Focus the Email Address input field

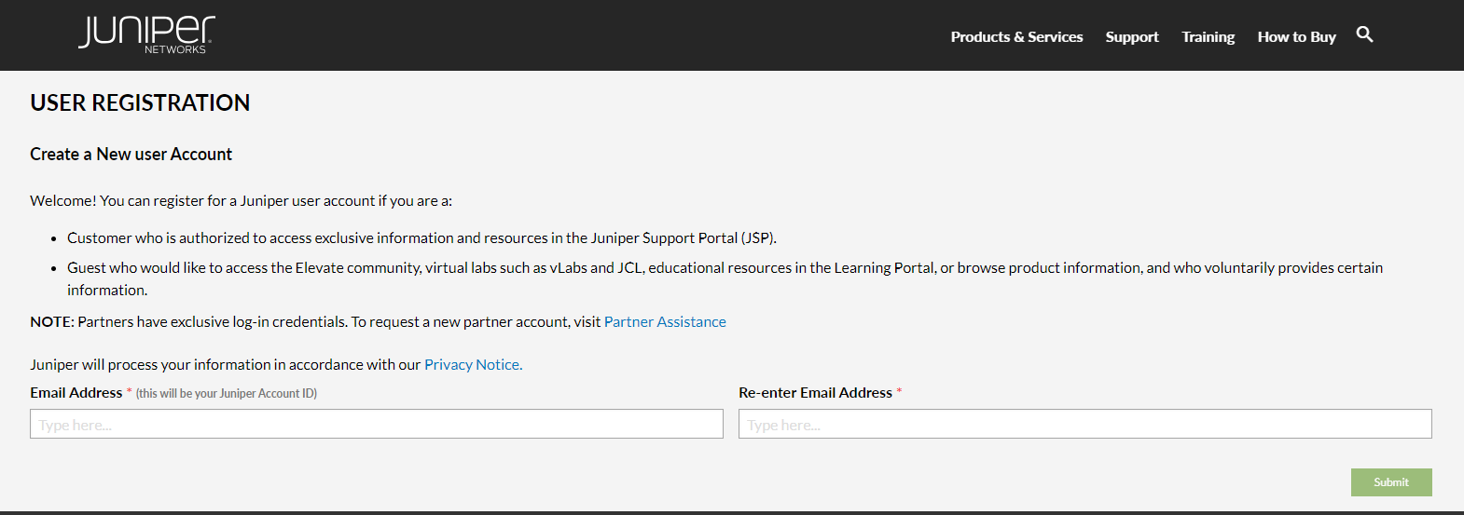pyautogui.click(x=377, y=425)
